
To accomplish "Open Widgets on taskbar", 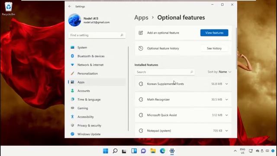I will 134,151.
